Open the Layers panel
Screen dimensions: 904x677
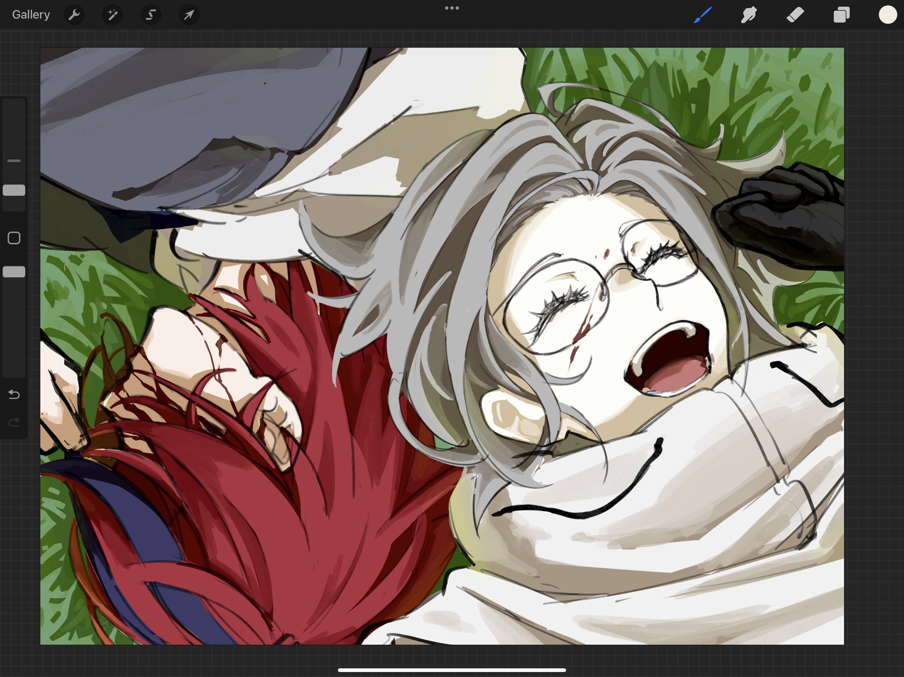(x=841, y=15)
